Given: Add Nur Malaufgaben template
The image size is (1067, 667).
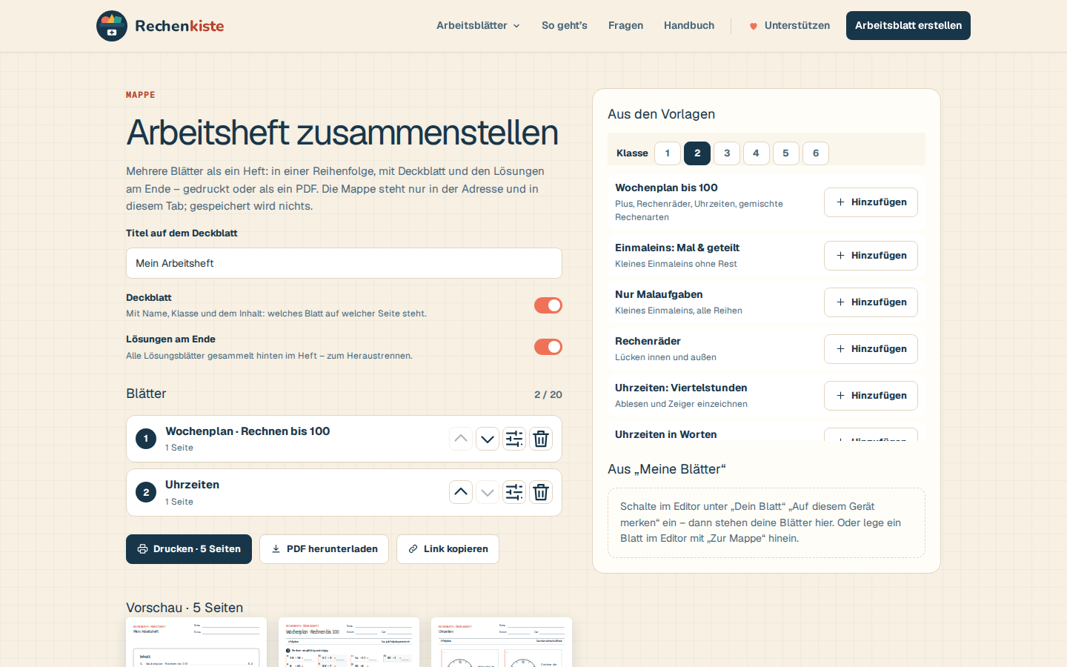Looking at the screenshot, I should [x=871, y=302].
